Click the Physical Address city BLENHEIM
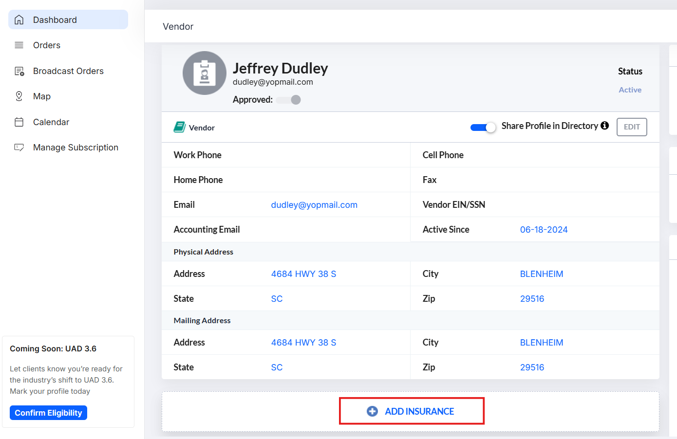Screen dimensions: 677x439 tap(541, 274)
